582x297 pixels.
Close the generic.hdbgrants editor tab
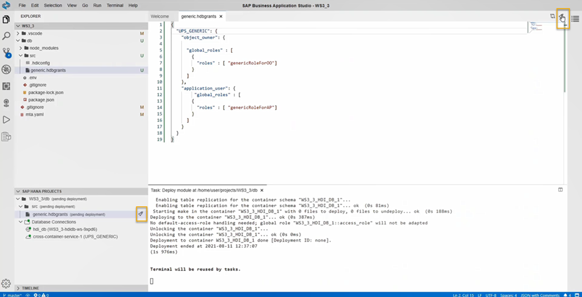coord(221,17)
